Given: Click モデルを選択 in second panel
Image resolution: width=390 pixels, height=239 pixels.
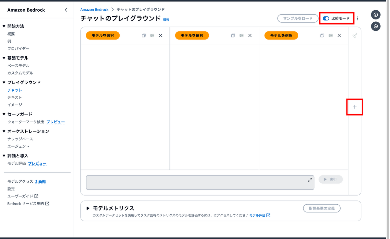Looking at the screenshot, I should pyautogui.click(x=192, y=36).
